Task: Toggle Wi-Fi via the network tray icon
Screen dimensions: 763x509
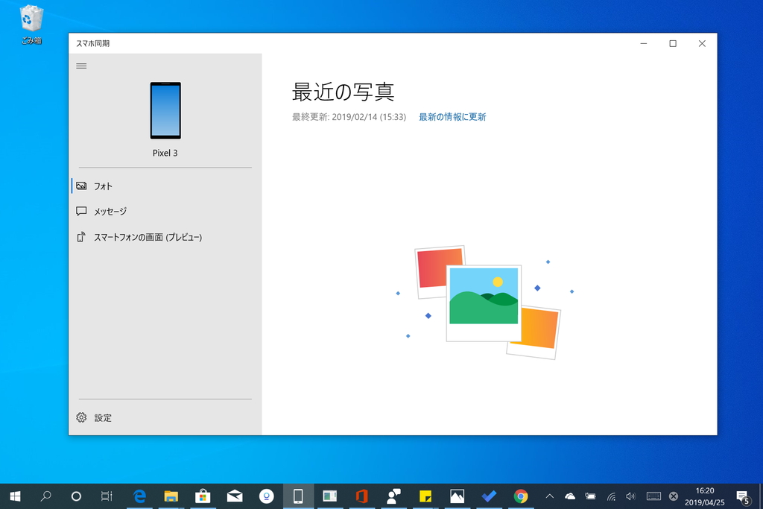Action: 610,496
